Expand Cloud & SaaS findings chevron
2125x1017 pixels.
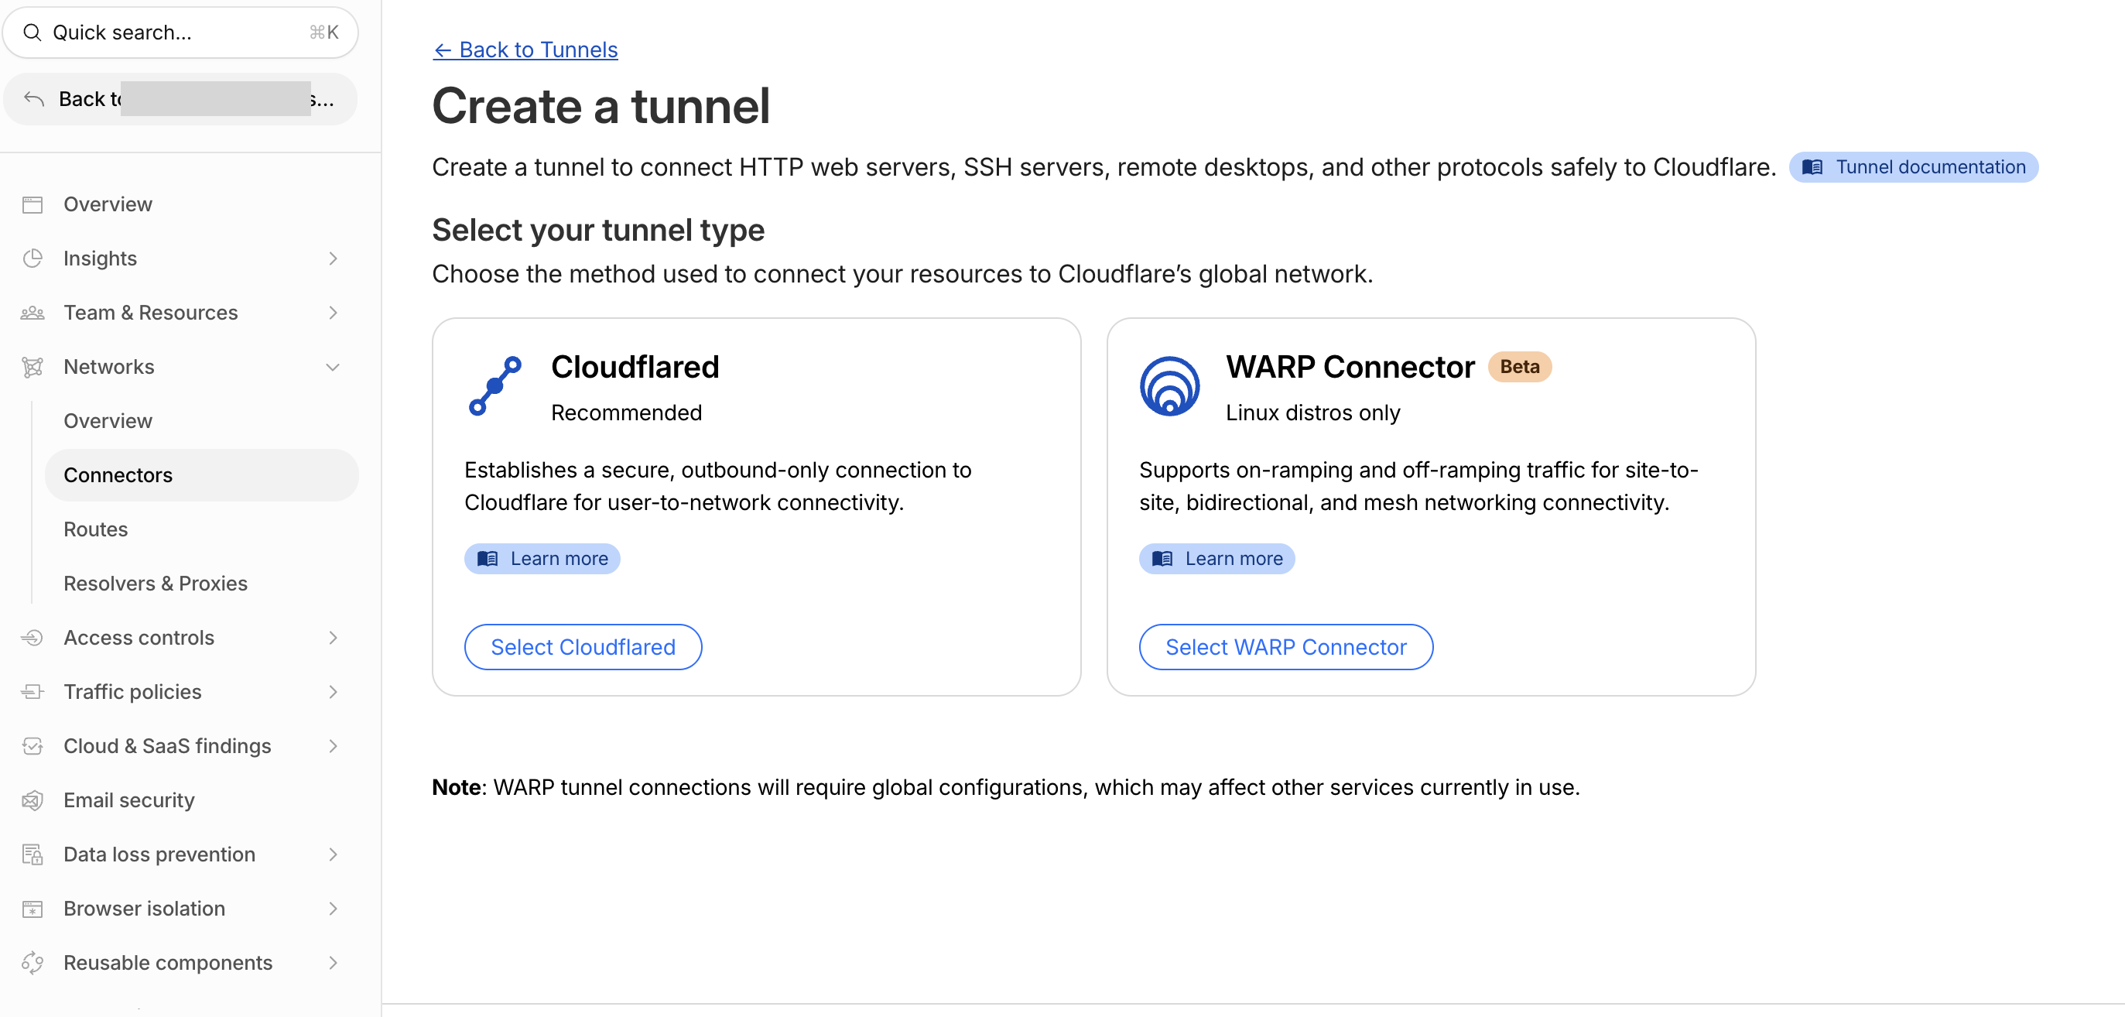coord(334,746)
